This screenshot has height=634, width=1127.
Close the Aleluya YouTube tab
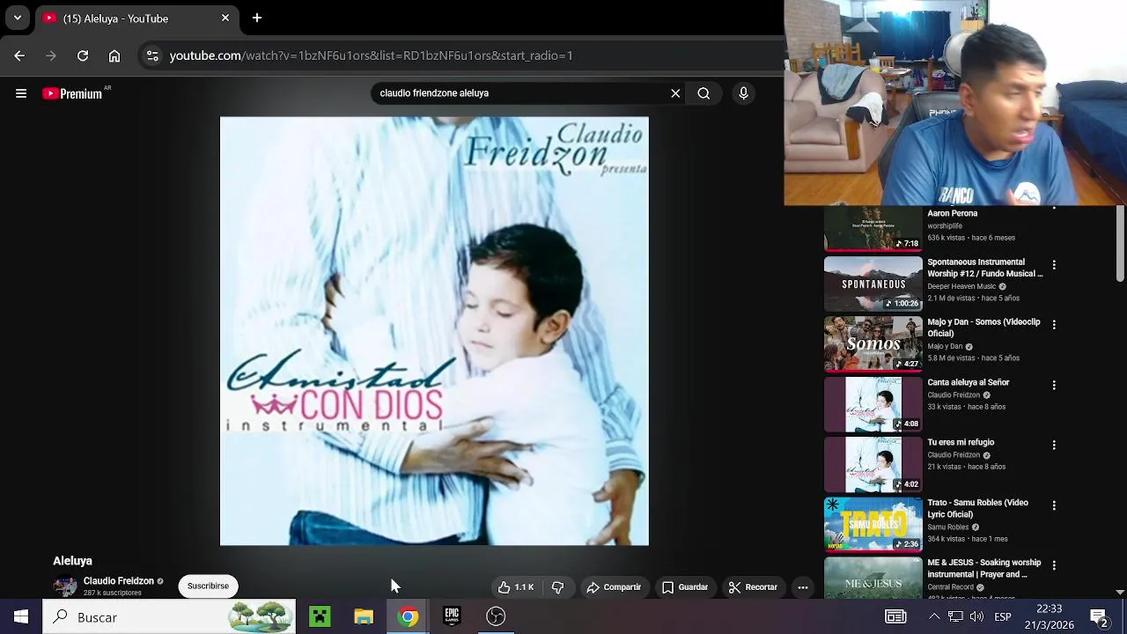(x=225, y=18)
